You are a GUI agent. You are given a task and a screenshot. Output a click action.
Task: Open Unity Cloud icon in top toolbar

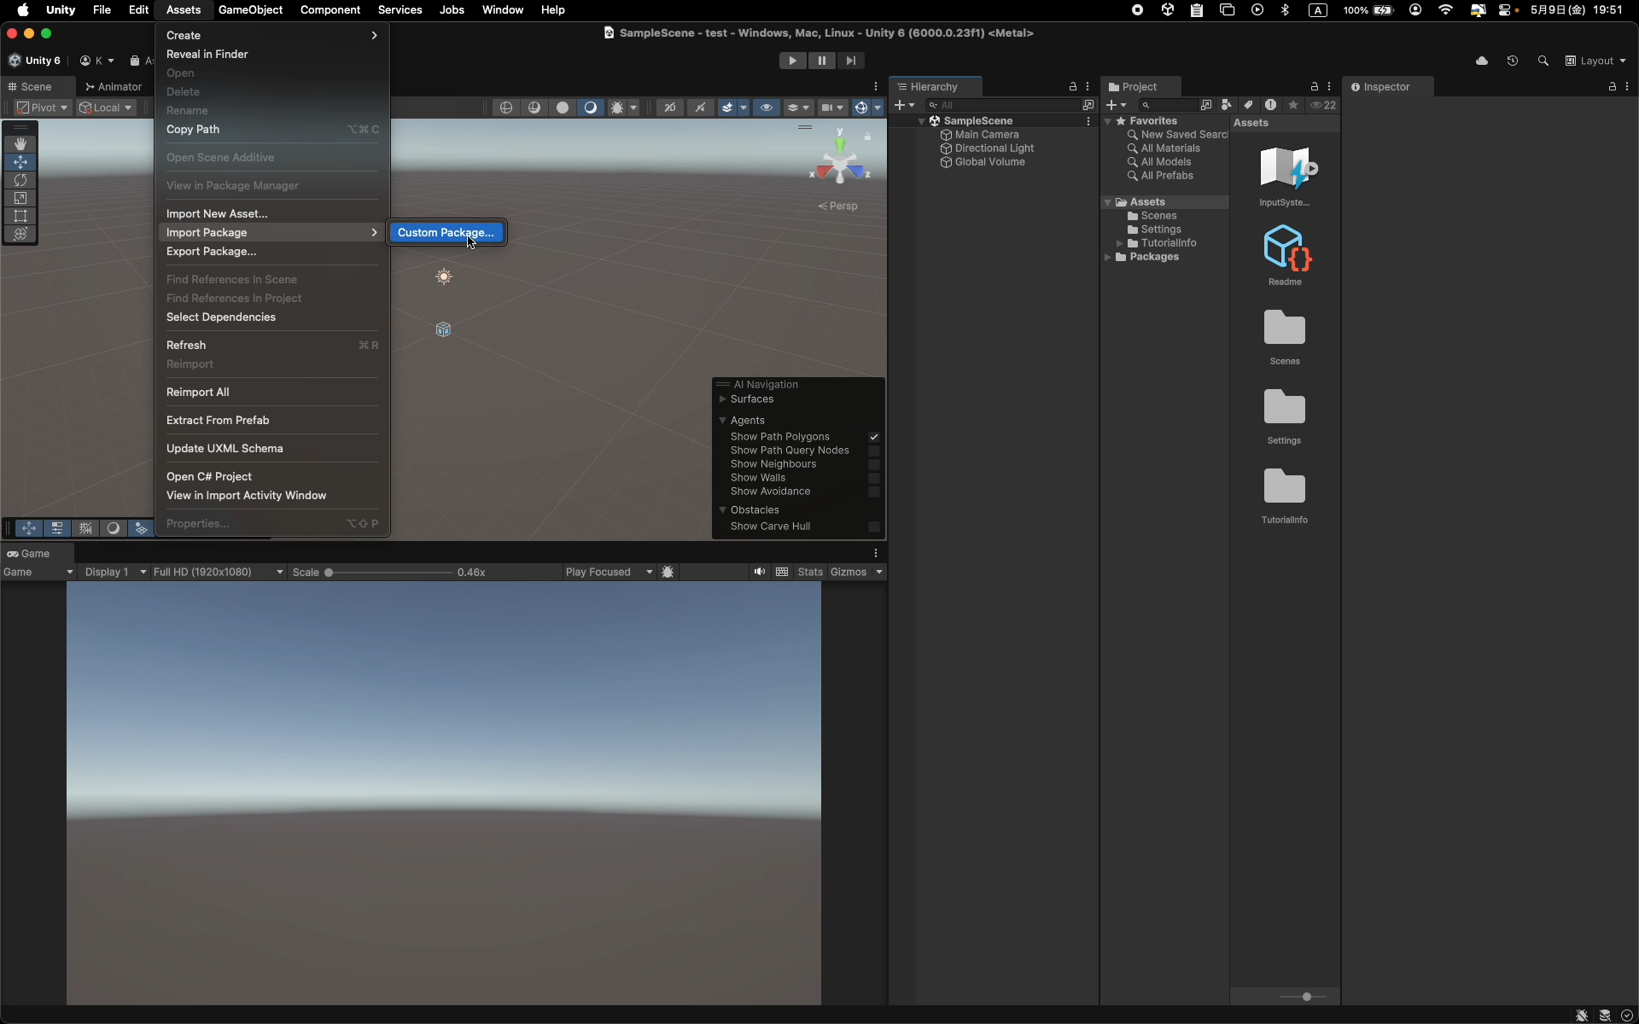[x=1482, y=61]
